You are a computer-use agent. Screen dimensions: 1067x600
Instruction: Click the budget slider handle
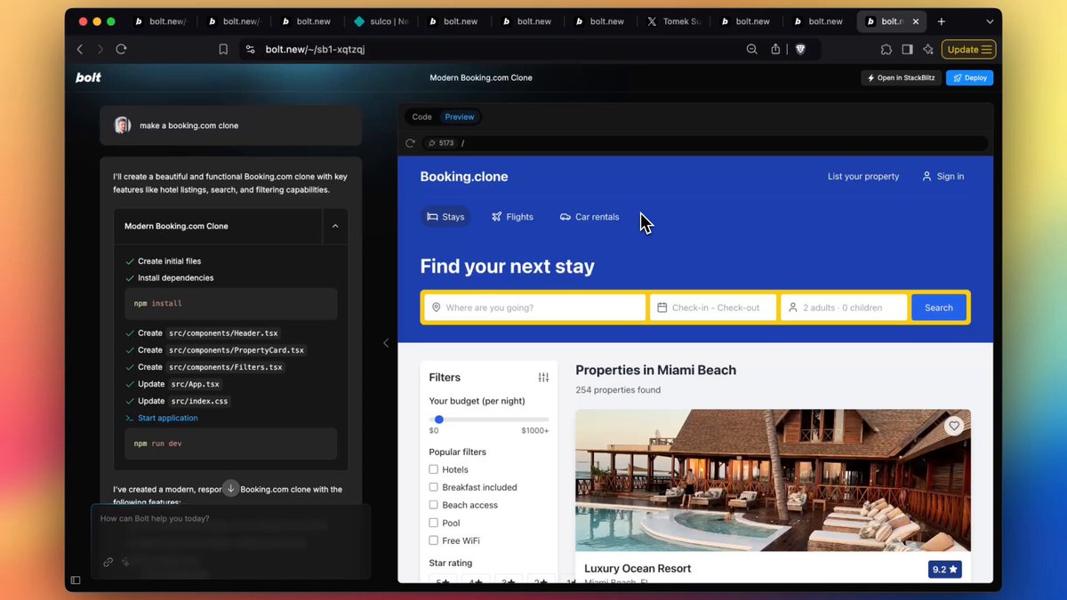[x=438, y=419]
